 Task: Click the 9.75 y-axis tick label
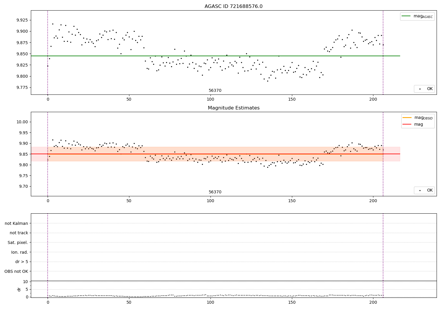23,176
